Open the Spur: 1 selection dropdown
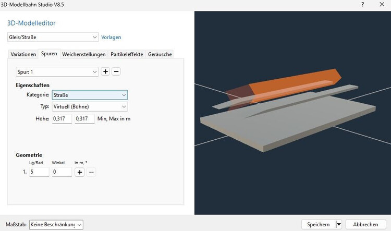This screenshot has width=391, height=231. click(x=94, y=71)
